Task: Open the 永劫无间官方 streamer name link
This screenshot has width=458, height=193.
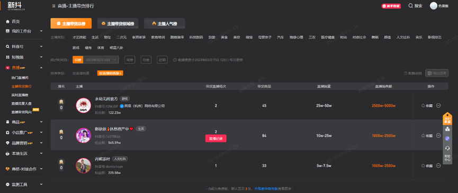Action: pyautogui.click(x=106, y=98)
